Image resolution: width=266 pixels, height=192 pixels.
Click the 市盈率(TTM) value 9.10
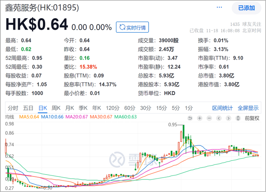click(x=238, y=58)
